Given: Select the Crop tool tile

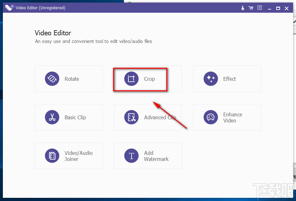Looking at the screenshot, I should [x=148, y=79].
